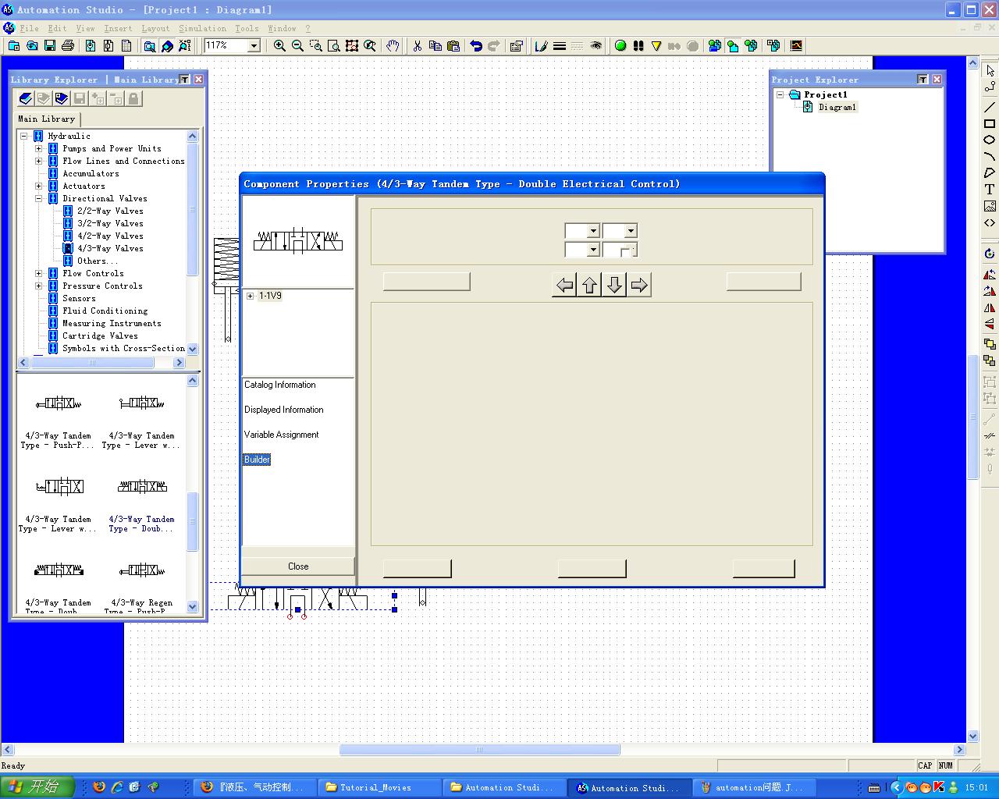Select the arrow pointer tool
The height and width of the screenshot is (799, 999).
pos(990,70)
